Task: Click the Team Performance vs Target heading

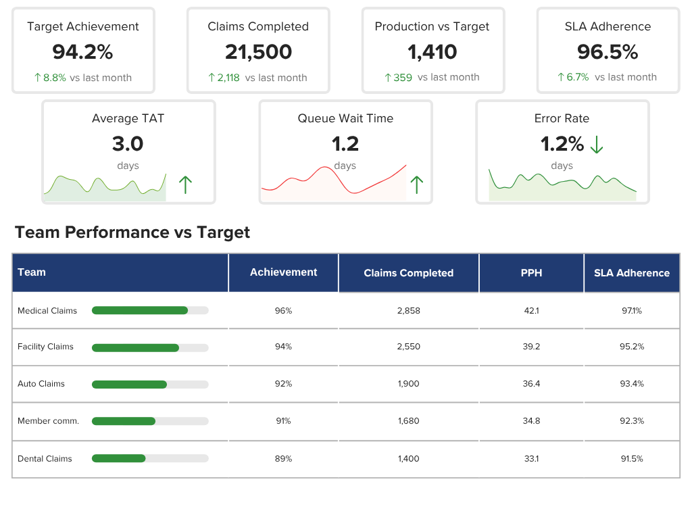Action: click(132, 232)
